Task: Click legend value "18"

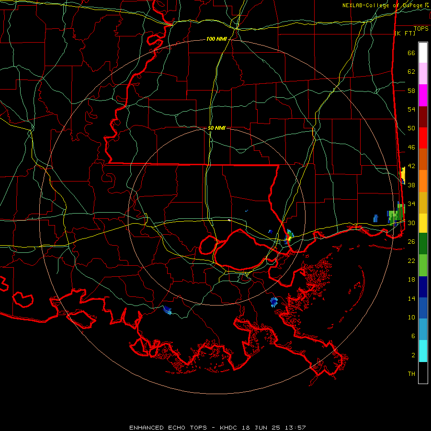Action: tap(411, 280)
